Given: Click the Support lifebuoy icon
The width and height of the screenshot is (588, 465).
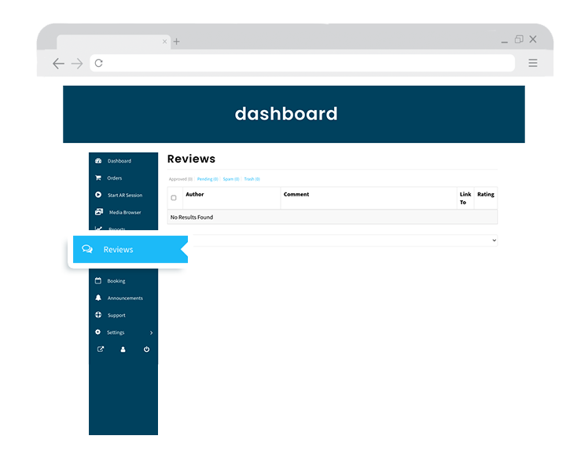Looking at the screenshot, I should [98, 315].
